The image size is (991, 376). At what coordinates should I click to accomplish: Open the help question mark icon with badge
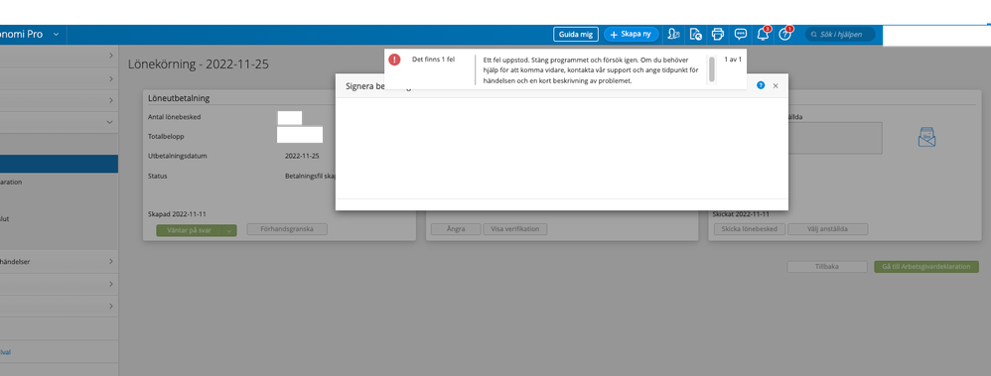[x=785, y=34]
